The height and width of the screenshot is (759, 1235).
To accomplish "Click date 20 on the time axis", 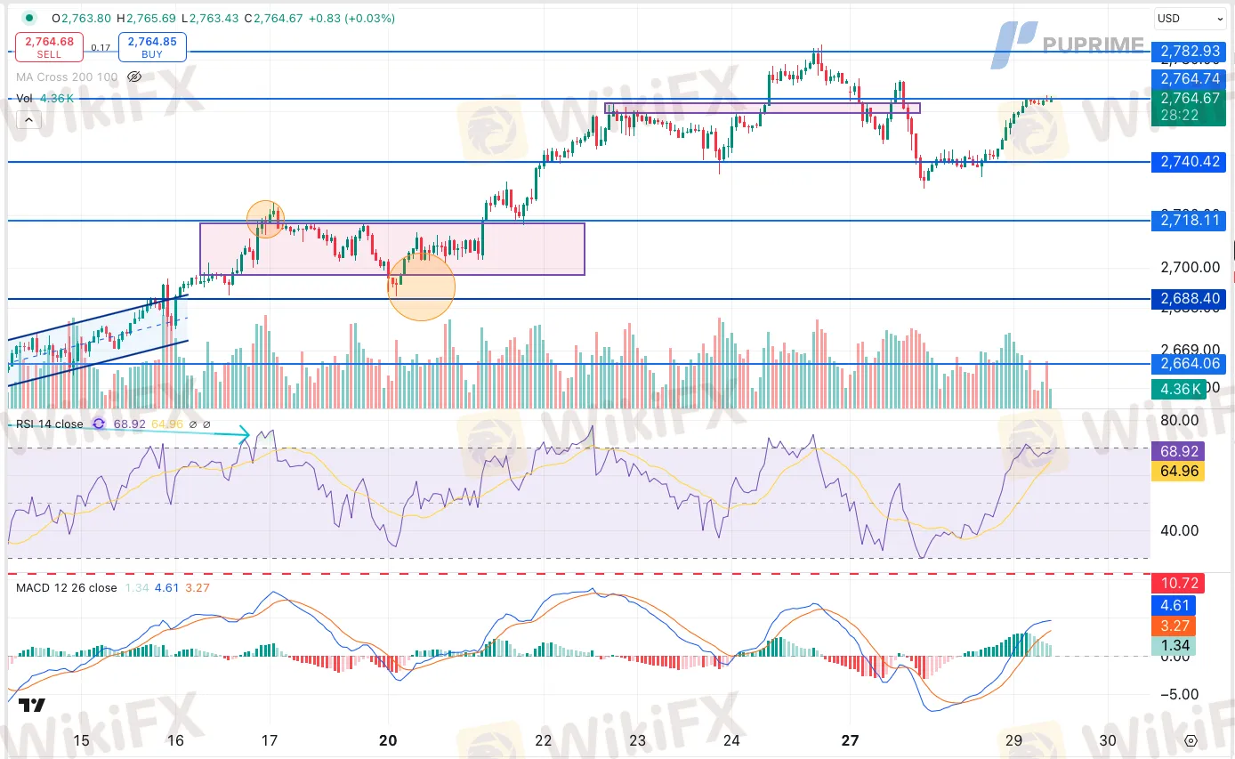I will (x=388, y=740).
